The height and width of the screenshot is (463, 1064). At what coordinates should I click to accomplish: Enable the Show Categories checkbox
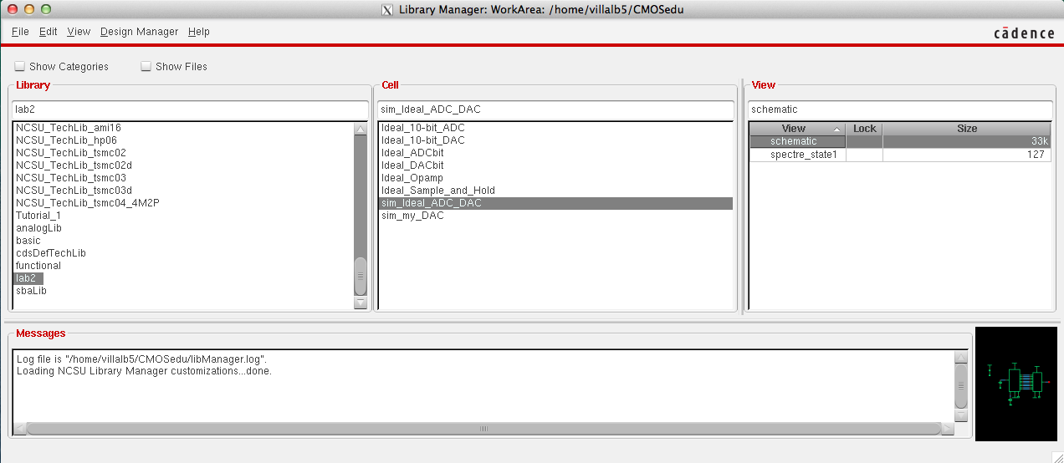[20, 67]
